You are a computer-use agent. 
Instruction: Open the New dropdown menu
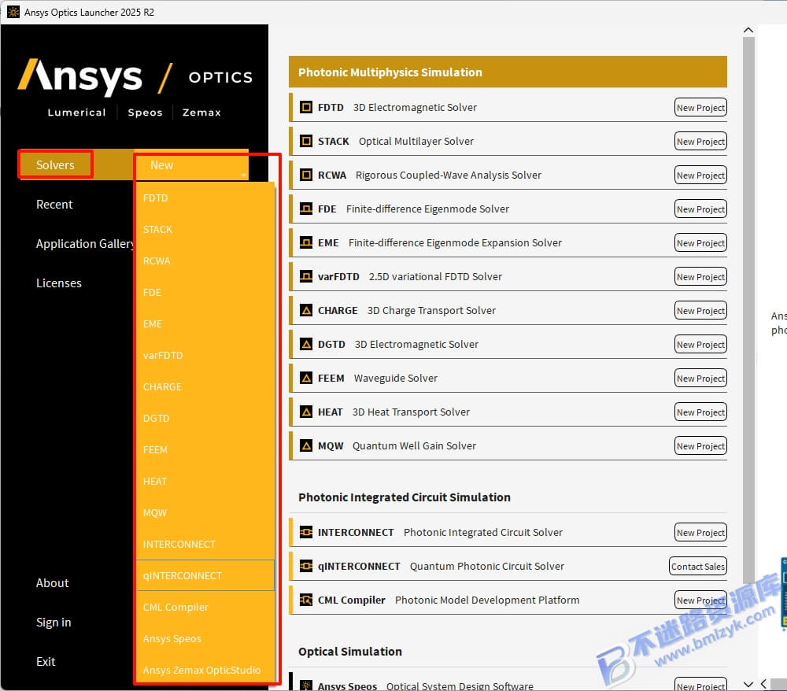coord(191,165)
